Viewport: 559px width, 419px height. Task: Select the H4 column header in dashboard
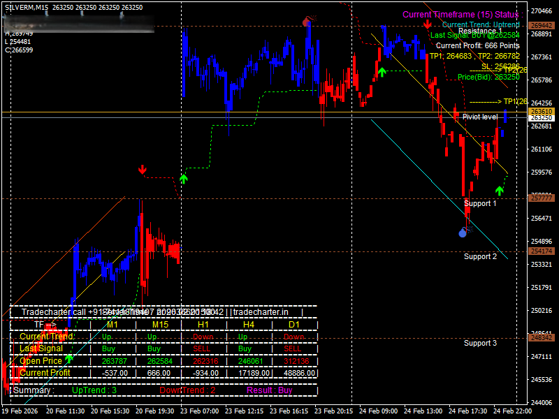(249, 325)
